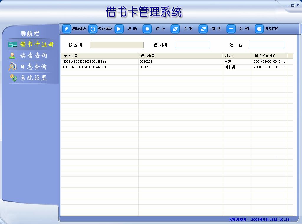Click the 启动模块 button label
The width and height of the screenshot is (302, 224).
tap(79, 29)
